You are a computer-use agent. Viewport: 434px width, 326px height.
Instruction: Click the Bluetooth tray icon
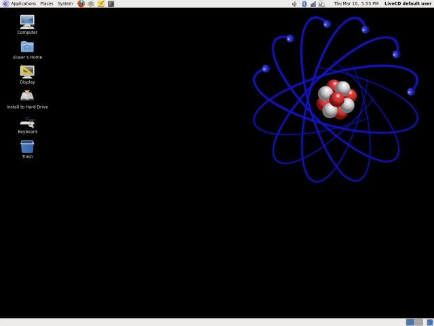click(304, 3)
